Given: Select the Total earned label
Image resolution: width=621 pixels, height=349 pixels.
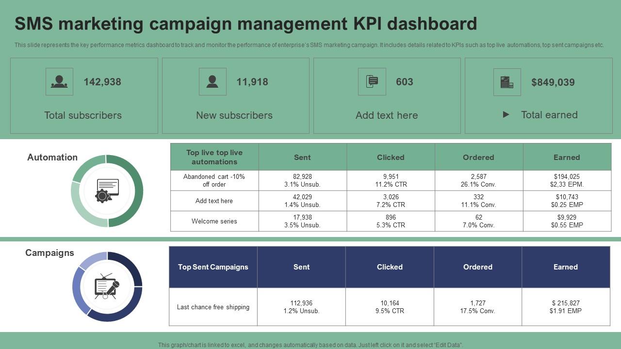Looking at the screenshot, I should pos(549,115).
